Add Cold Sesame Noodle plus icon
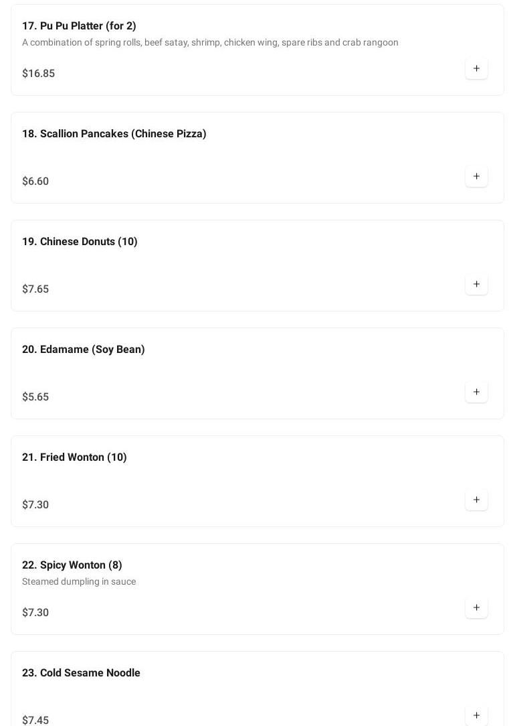 click(x=476, y=715)
